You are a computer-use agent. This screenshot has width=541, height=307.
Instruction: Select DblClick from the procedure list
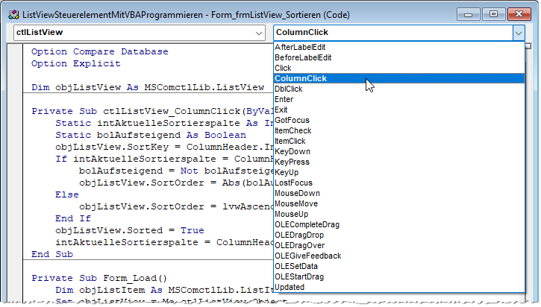click(289, 89)
